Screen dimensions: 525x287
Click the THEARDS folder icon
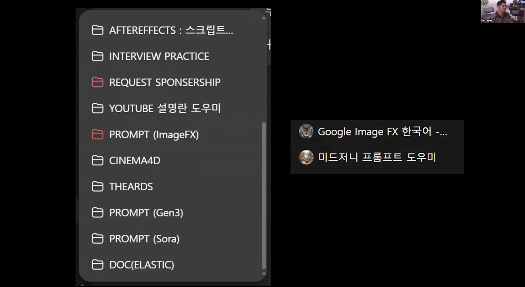click(x=97, y=186)
